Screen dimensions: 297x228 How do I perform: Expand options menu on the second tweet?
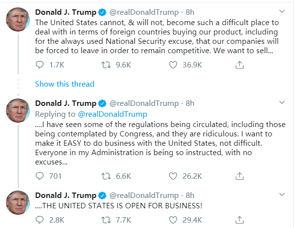pyautogui.click(x=281, y=102)
